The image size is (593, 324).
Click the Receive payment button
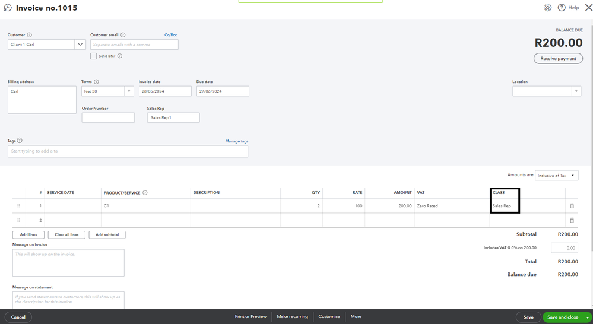pos(558,59)
